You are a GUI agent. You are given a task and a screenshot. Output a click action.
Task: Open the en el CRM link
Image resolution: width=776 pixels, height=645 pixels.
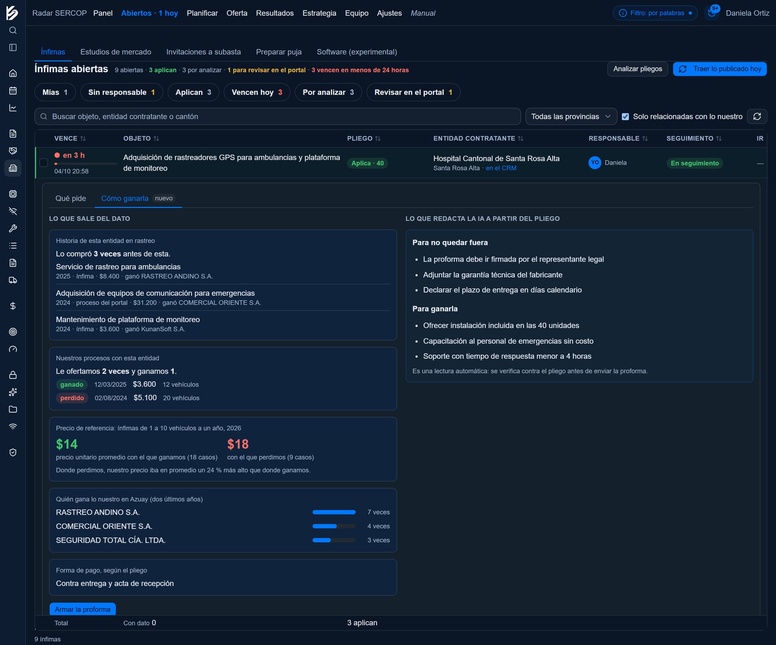point(501,168)
